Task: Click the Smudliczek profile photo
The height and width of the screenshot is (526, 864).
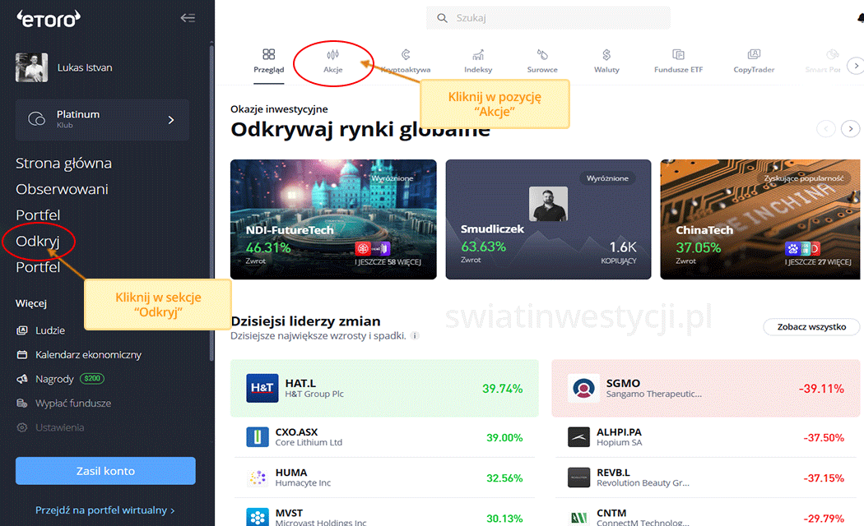Action: click(548, 204)
